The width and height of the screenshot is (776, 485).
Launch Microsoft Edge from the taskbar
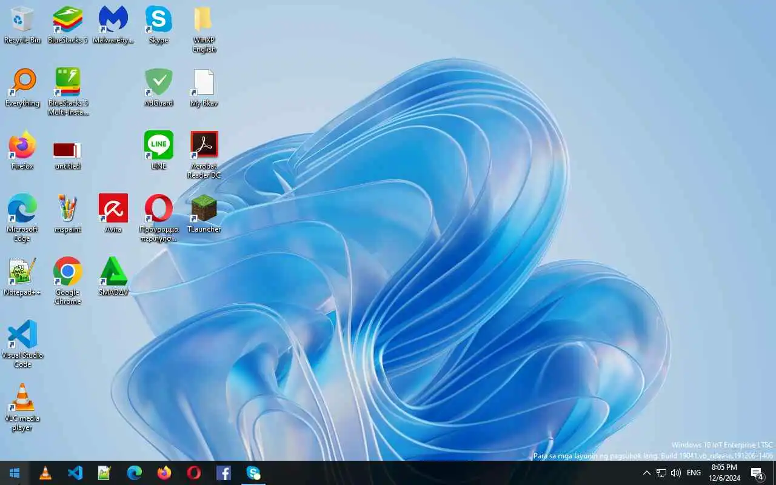coord(135,473)
